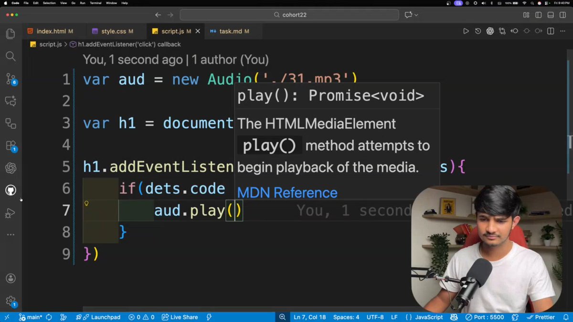The width and height of the screenshot is (573, 322).
Task: Open Live Share from the status bar
Action: click(x=180, y=317)
